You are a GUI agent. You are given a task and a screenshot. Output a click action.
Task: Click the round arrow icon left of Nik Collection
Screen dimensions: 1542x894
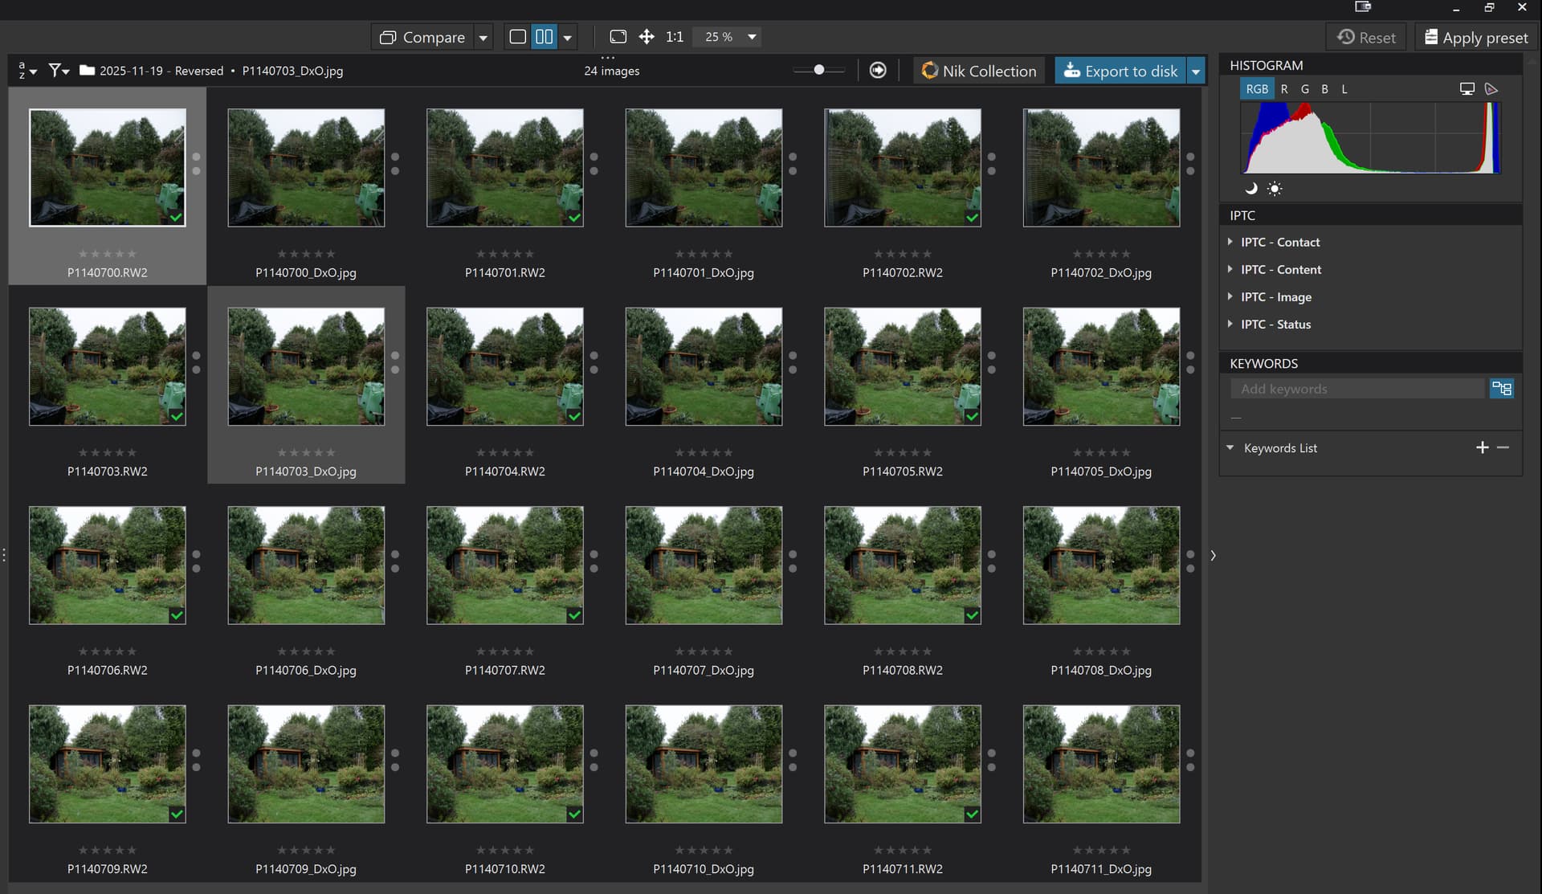[878, 71]
